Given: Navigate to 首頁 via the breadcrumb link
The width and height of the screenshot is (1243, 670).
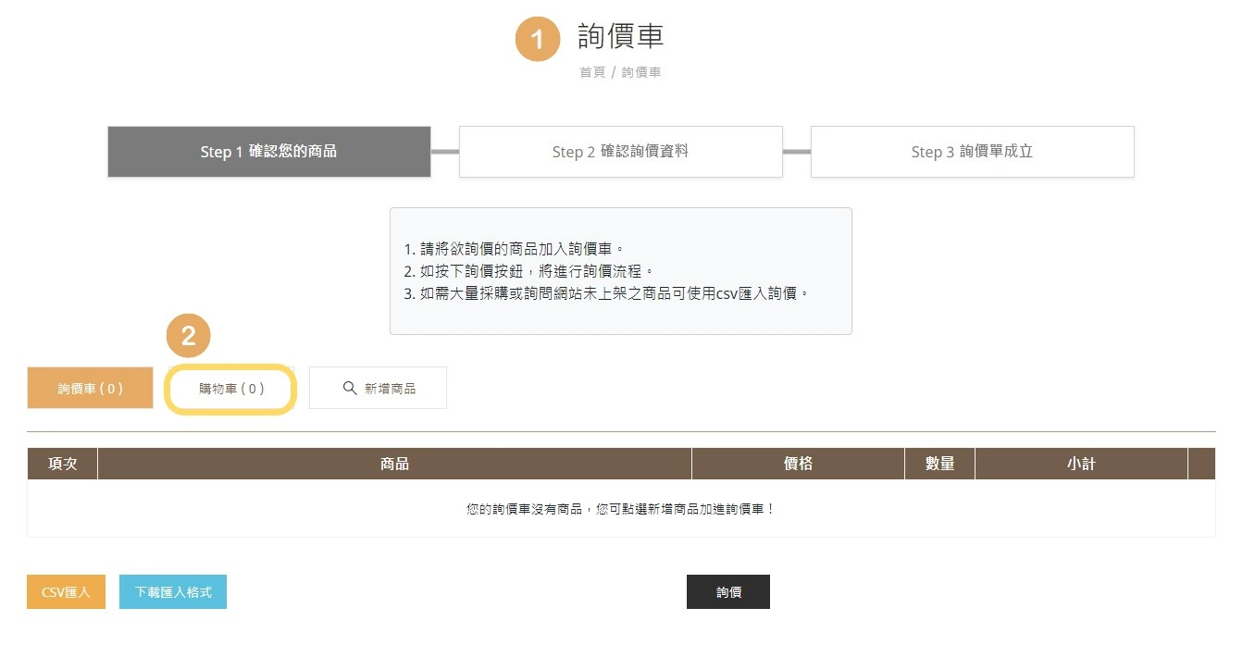Looking at the screenshot, I should (x=591, y=71).
